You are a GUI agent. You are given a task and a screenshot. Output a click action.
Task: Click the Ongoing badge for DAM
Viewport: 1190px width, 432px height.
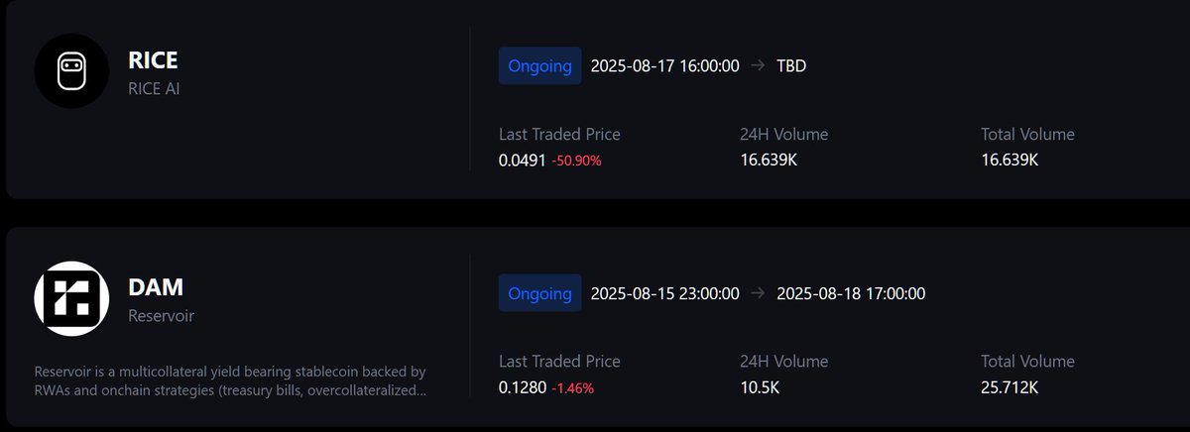(x=539, y=293)
